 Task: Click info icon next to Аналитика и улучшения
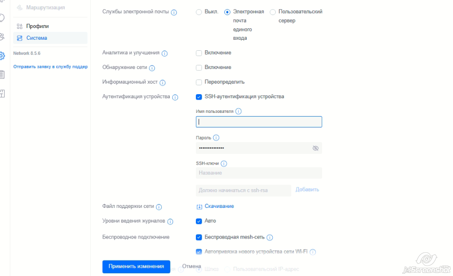click(x=165, y=53)
